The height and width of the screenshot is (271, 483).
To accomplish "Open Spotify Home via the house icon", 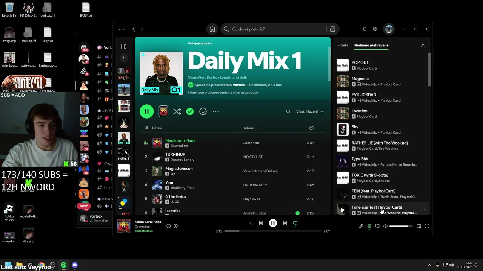I will [212, 29].
